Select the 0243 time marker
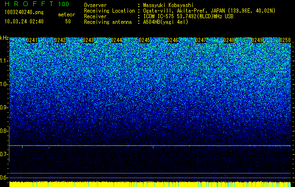The width and height of the screenshot is (295, 187). (x=88, y=40)
